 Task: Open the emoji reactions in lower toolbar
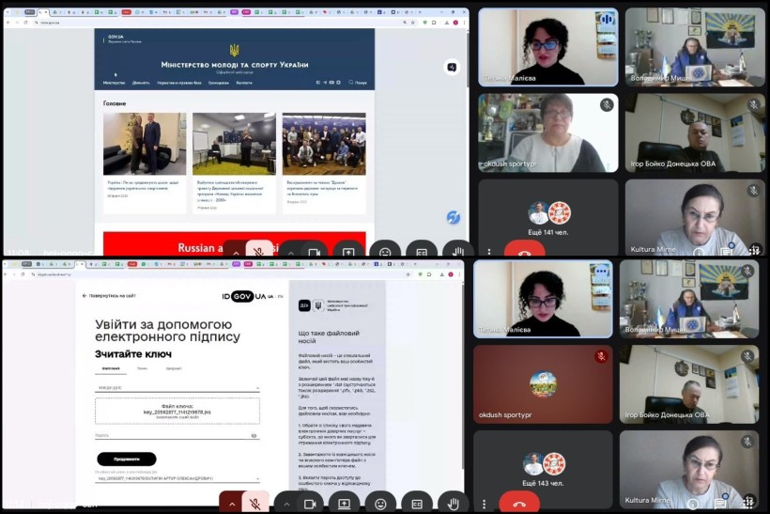point(380,504)
